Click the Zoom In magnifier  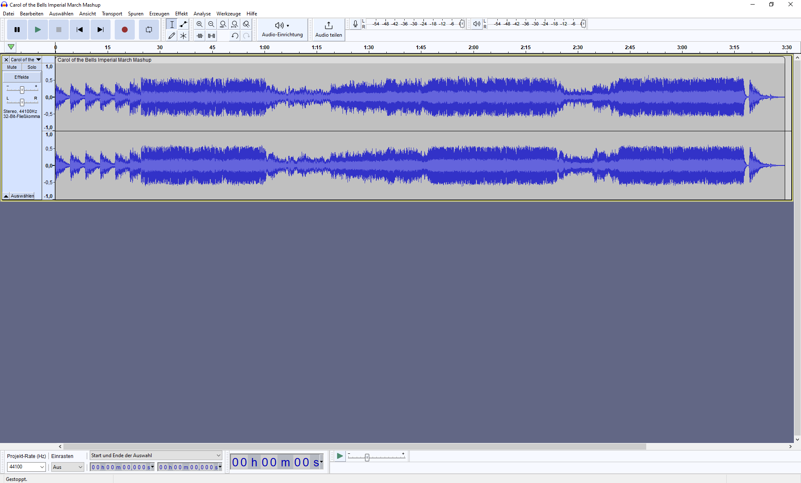click(200, 24)
